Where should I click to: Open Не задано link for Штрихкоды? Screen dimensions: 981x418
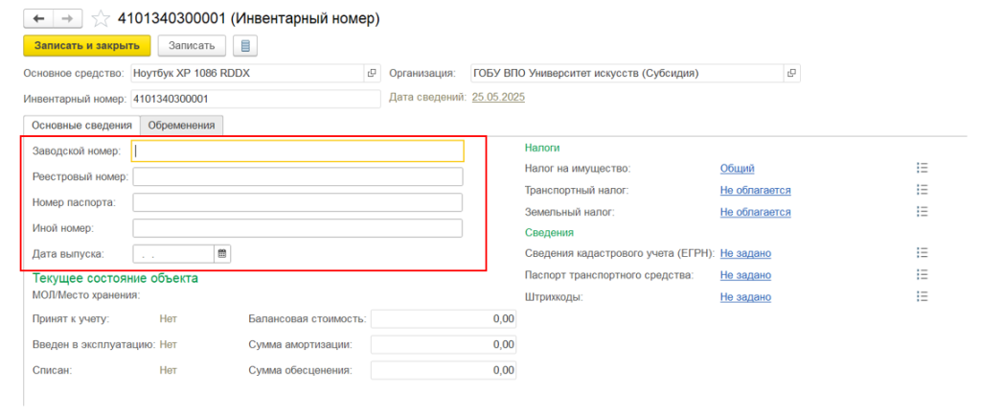tap(745, 296)
